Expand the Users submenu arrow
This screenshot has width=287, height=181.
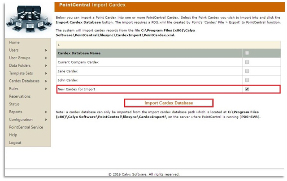[46, 50]
